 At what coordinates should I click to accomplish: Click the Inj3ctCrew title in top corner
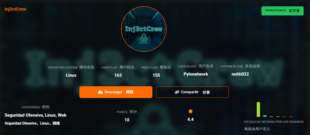15,9
